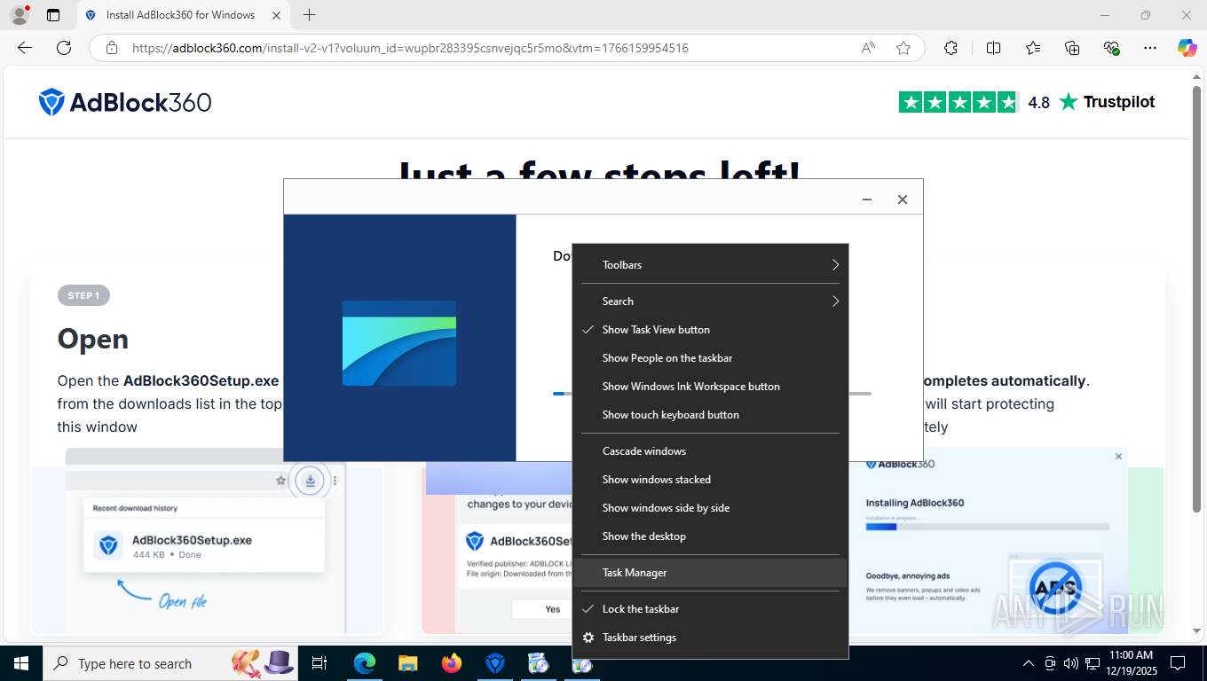The image size is (1207, 681).
Task: Open the notification center icon
Action: point(1178,663)
